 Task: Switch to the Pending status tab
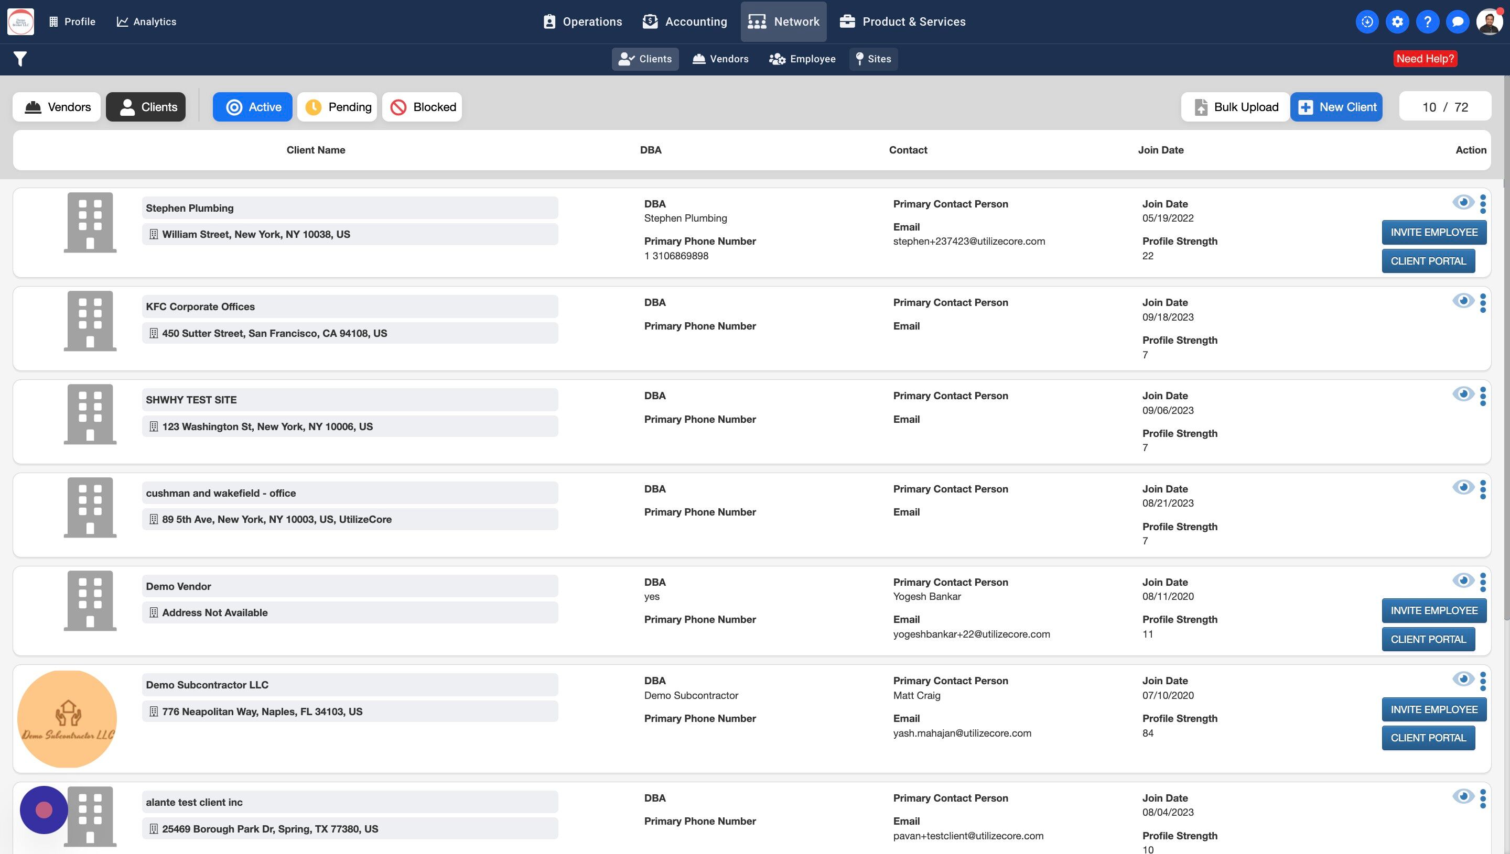tap(338, 107)
